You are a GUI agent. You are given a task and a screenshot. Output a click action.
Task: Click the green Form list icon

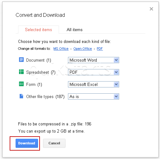point(21,84)
